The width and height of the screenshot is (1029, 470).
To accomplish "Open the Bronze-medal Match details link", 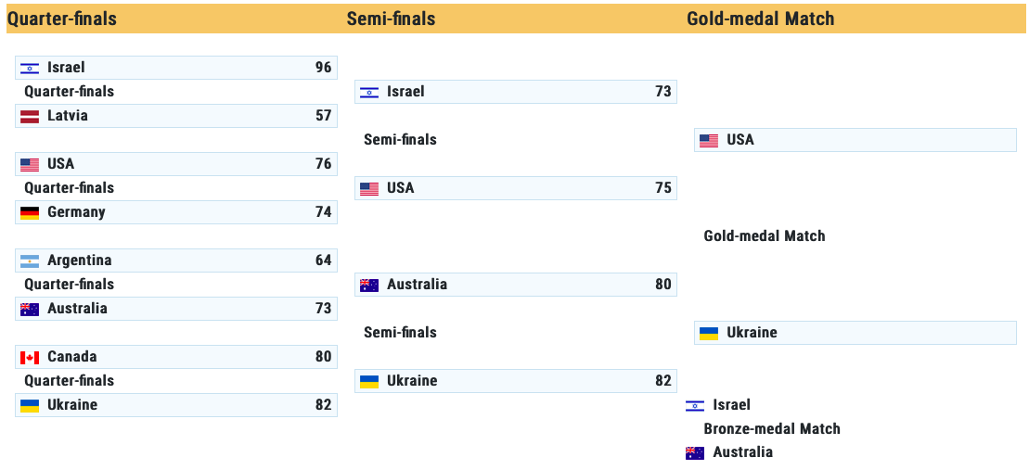I will click(772, 429).
